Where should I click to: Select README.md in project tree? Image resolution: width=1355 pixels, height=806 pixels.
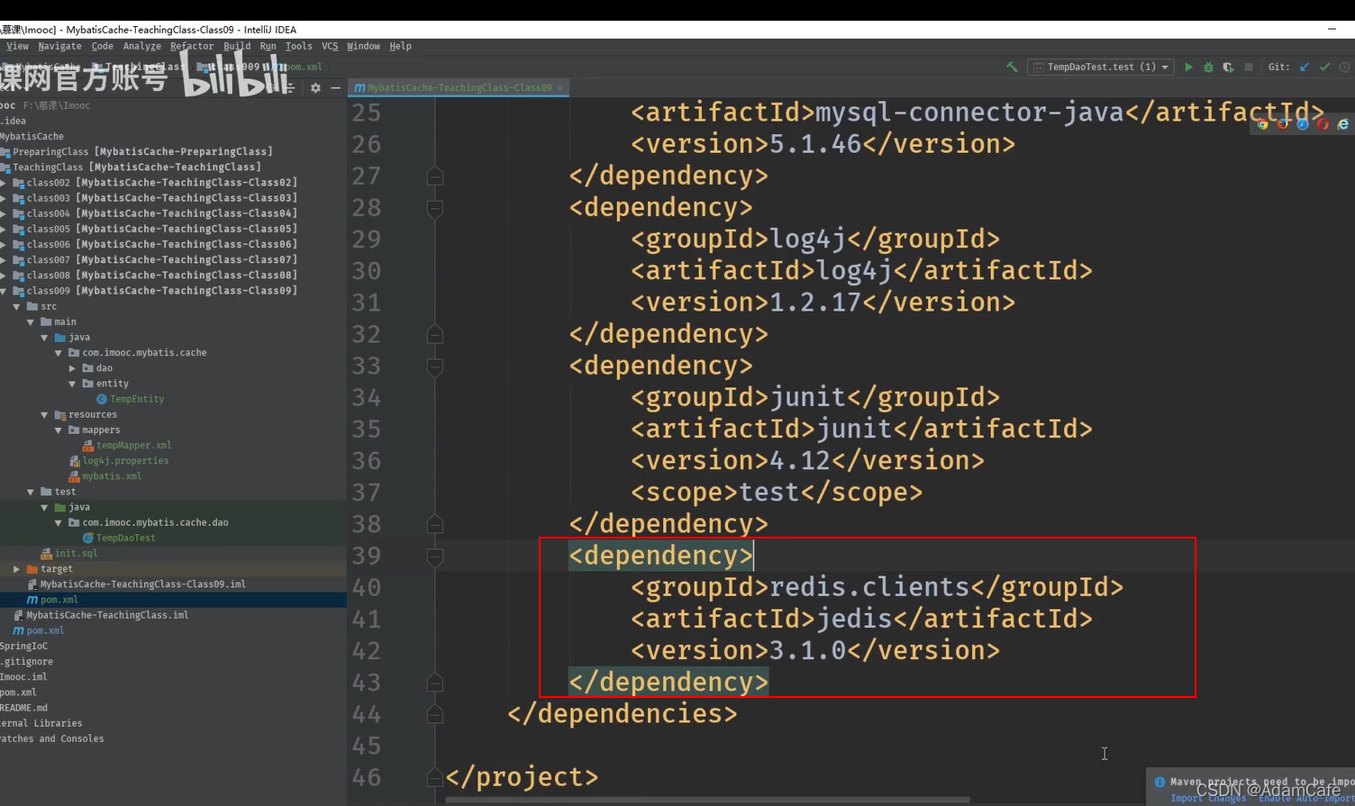click(x=23, y=708)
